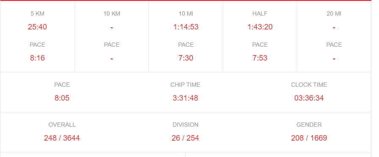Select the HALF pace value 7:53
This screenshot has height=157, width=379.
(260, 58)
